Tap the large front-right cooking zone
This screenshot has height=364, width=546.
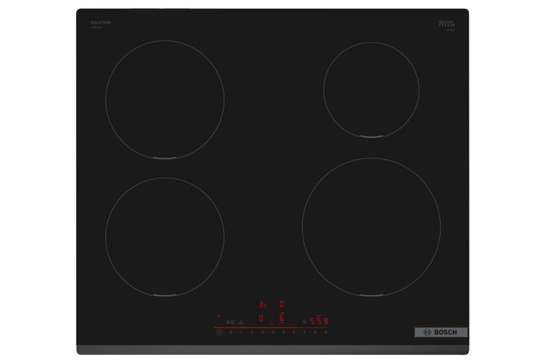click(371, 227)
